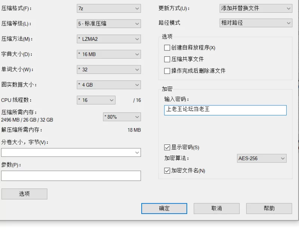Select a different 字典大小 dictionary size
This screenshot has width=299, height=230.
108,54
